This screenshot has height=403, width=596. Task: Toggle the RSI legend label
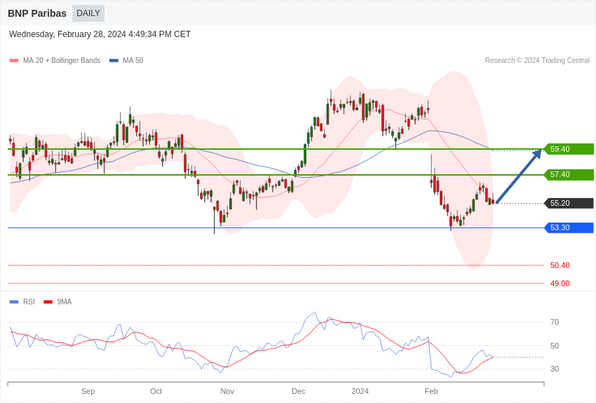(x=29, y=302)
